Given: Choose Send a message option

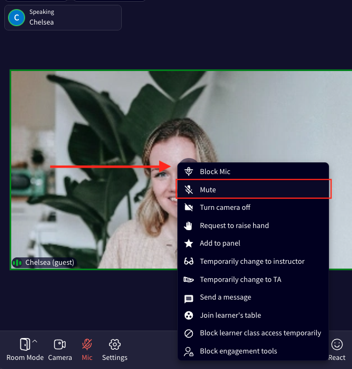Looking at the screenshot, I should (253, 297).
